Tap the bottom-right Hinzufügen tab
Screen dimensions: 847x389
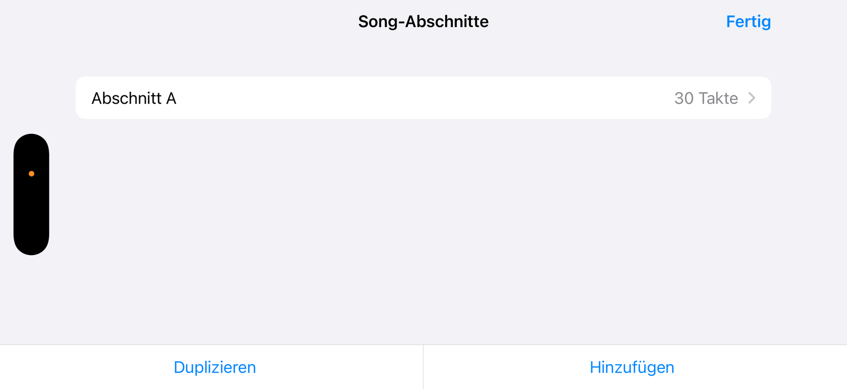[x=632, y=367]
